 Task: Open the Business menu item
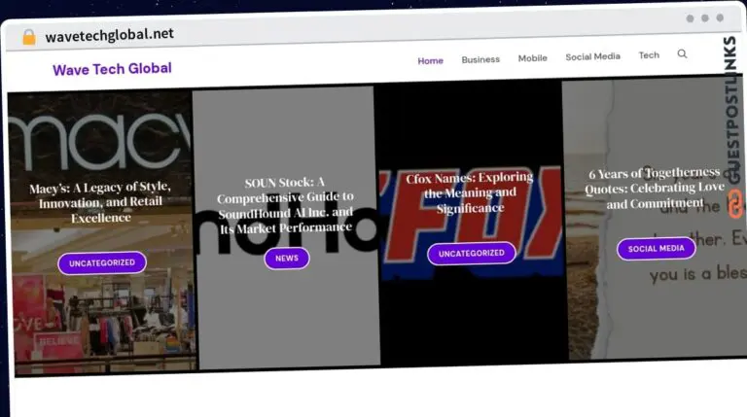[480, 59]
